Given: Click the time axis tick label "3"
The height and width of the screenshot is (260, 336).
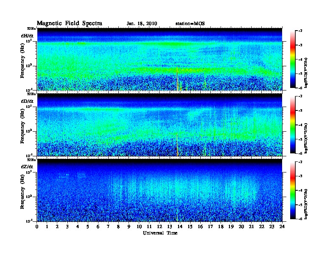Looking at the screenshot, I should coord(68,227).
